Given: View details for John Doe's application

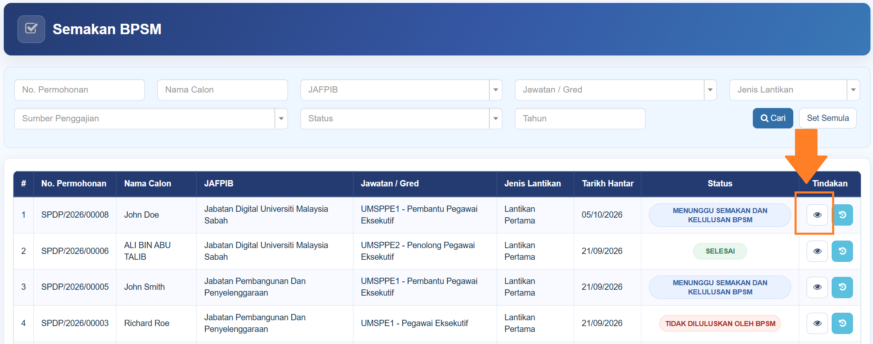Looking at the screenshot, I should (x=817, y=215).
